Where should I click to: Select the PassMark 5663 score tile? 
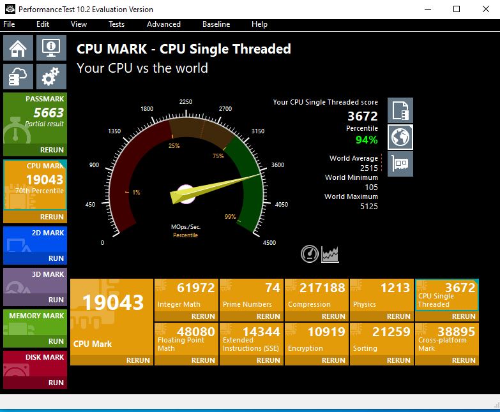(35, 118)
